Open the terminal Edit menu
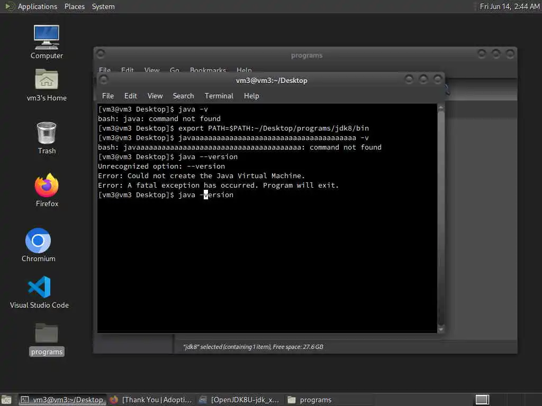Image resolution: width=542 pixels, height=406 pixels. click(x=130, y=96)
